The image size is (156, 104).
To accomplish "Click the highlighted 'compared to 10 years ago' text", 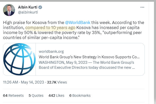I will [x=50, y=27].
